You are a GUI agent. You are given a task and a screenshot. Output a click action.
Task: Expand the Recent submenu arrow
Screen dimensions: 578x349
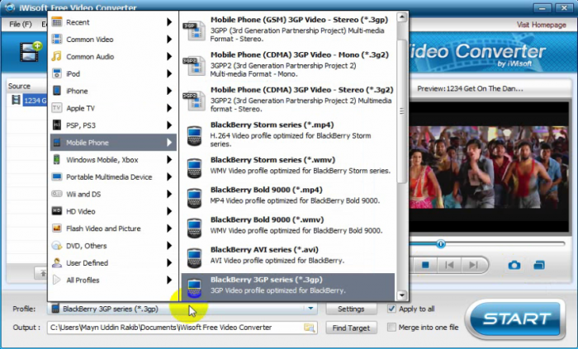click(x=169, y=22)
